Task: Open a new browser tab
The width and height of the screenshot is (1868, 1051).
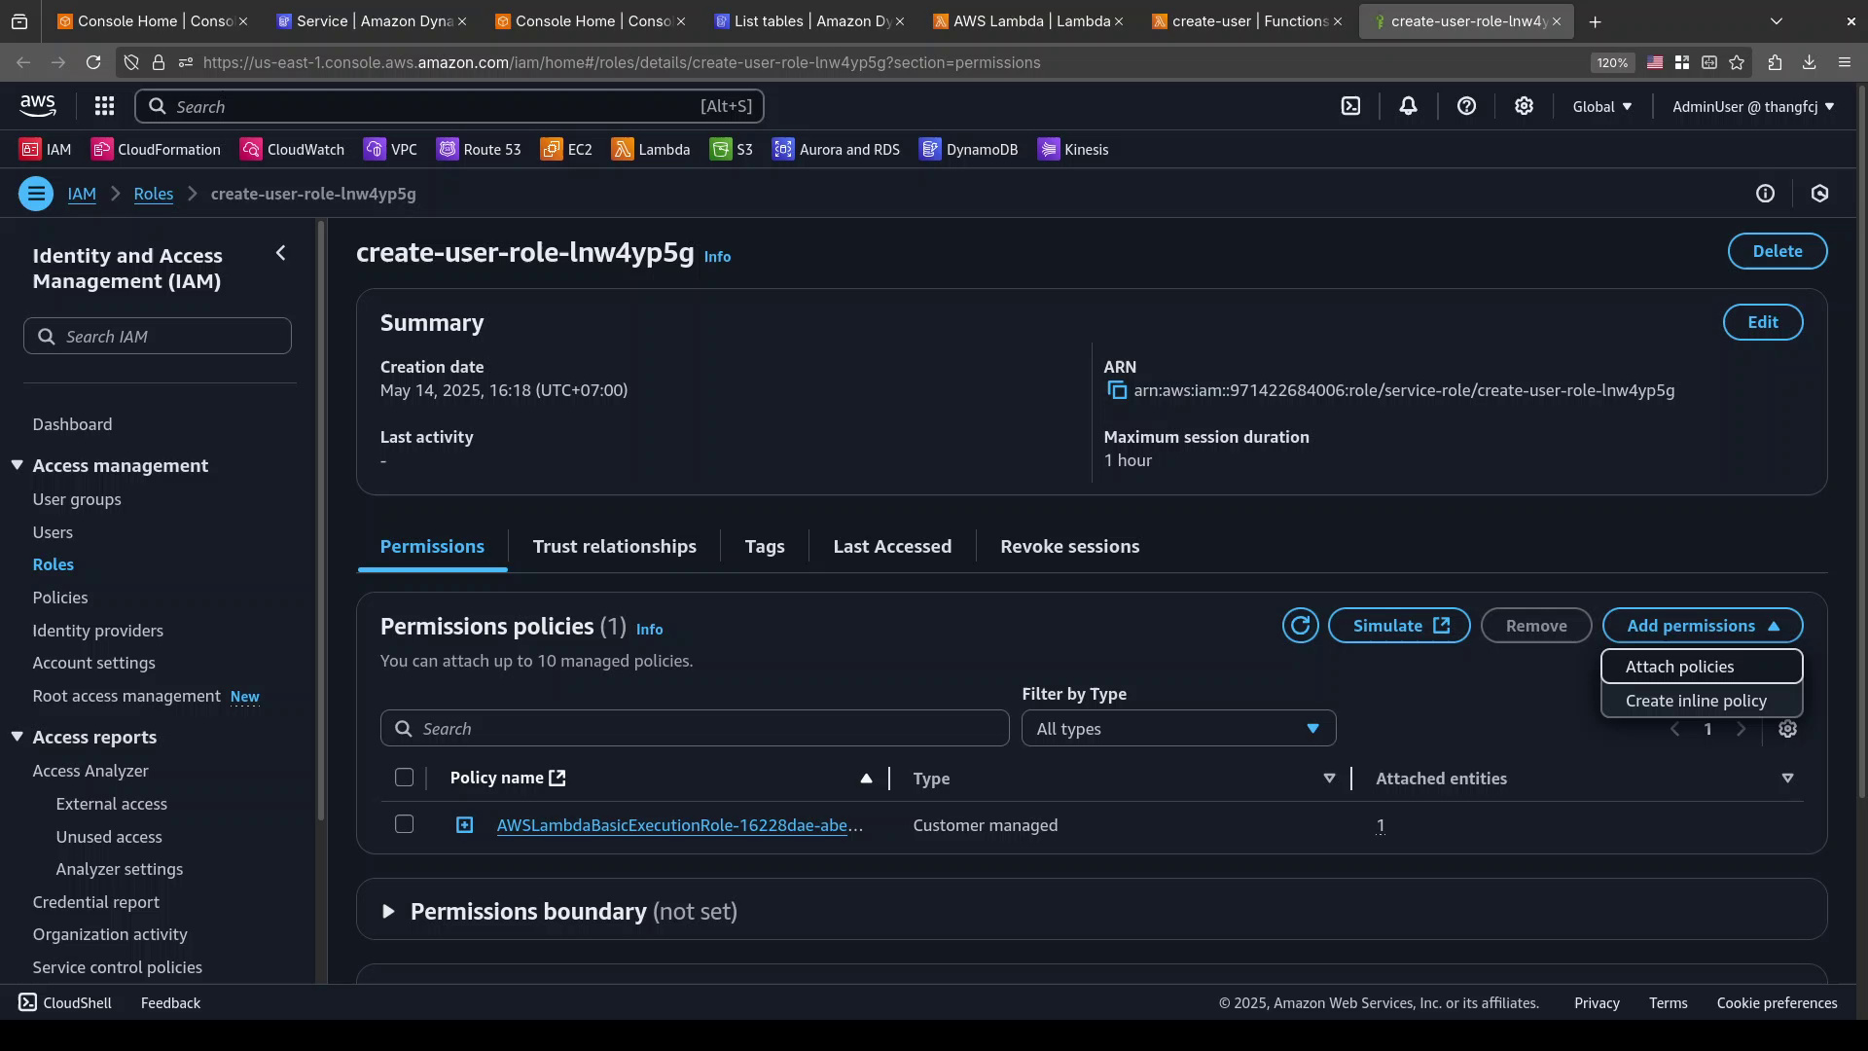Action: click(x=1595, y=21)
